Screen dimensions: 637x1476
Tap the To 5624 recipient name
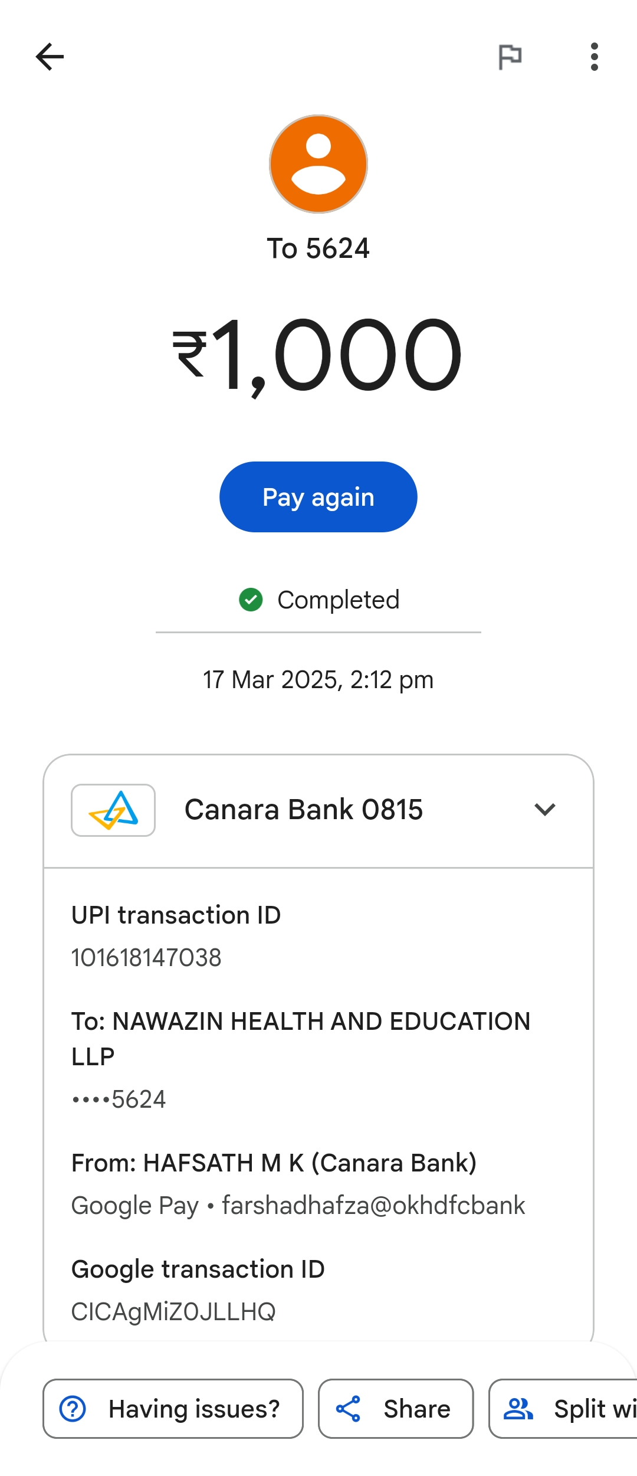pyautogui.click(x=318, y=248)
